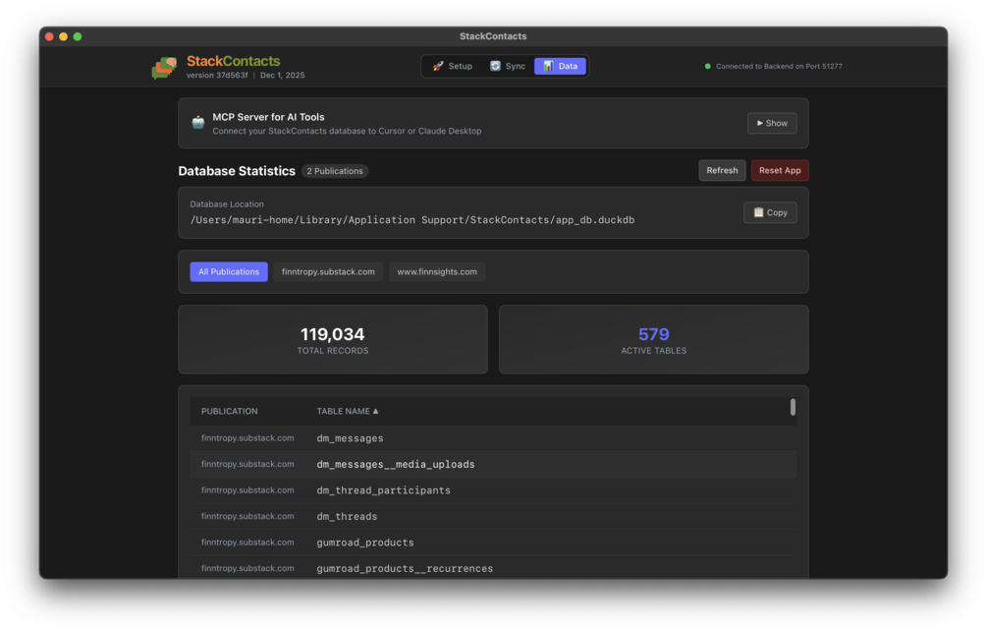Filter by www.finnsights.com publication
987x631 pixels.
[437, 272]
